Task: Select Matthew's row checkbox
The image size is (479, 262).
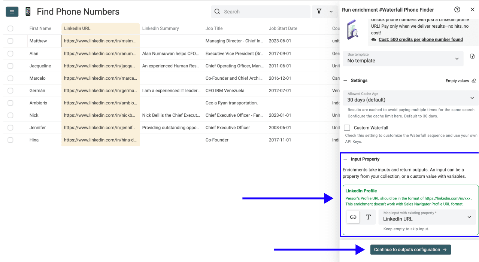Action: [10, 41]
